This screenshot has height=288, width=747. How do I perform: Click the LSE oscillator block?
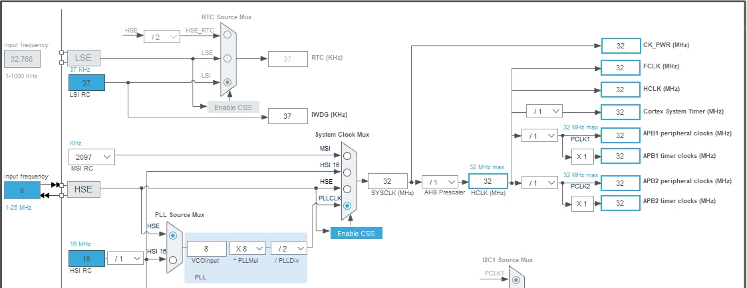84,58
